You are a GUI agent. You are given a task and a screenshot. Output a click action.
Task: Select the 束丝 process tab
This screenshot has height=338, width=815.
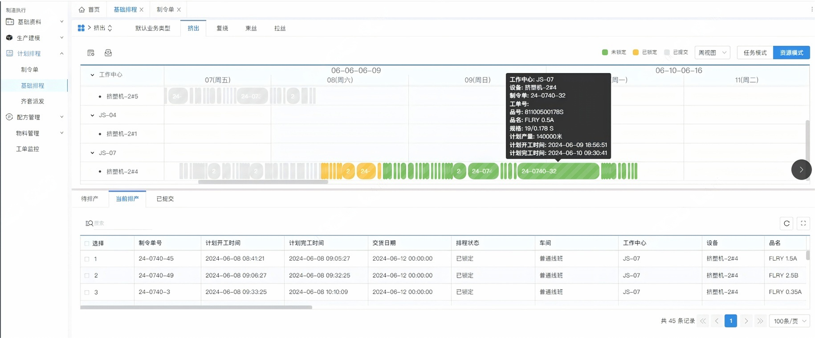pos(251,28)
